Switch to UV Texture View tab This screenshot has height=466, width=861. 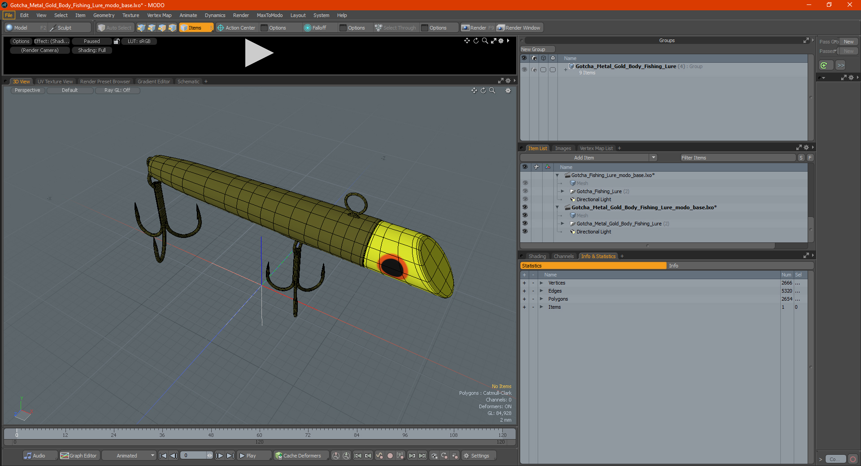[55, 82]
